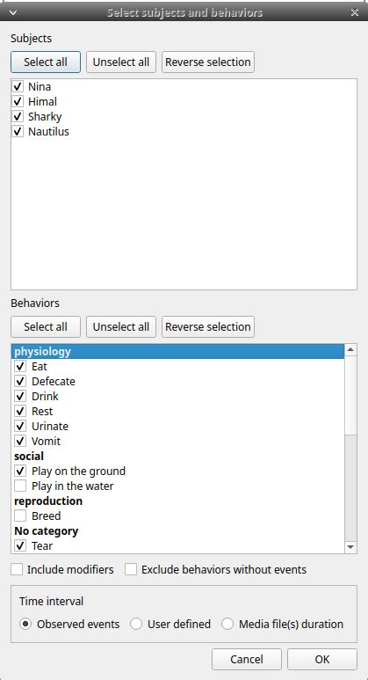This screenshot has width=368, height=680.
Task: Select User defined time interval
Action: pos(136,624)
